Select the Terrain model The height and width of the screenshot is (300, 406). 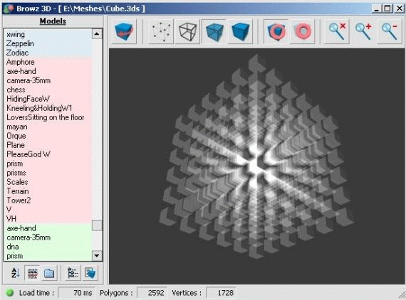click(48, 191)
